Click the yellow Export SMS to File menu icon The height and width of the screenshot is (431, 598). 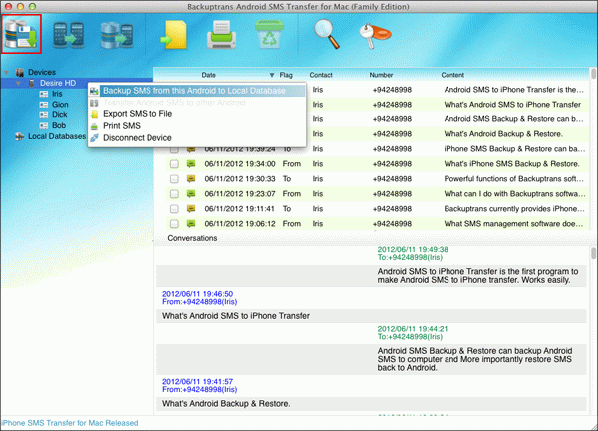click(x=94, y=114)
